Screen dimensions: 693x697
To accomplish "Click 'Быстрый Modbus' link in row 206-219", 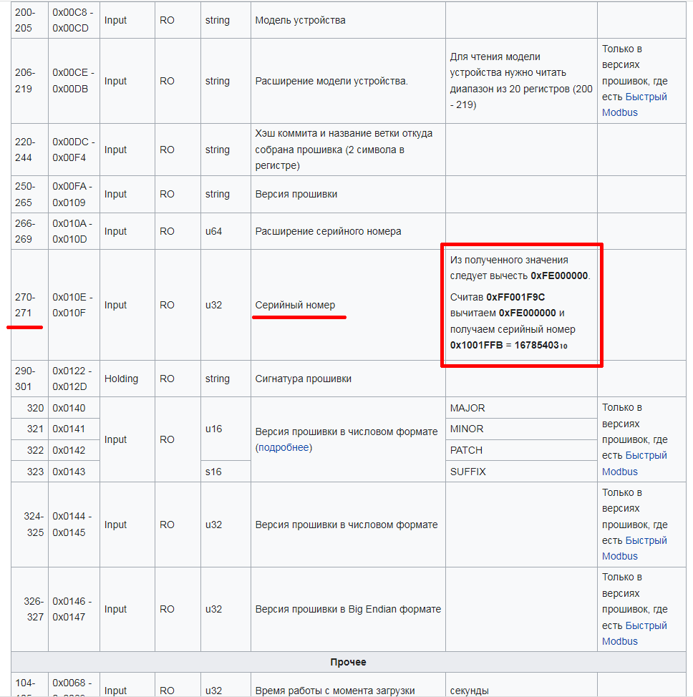I will click(634, 104).
